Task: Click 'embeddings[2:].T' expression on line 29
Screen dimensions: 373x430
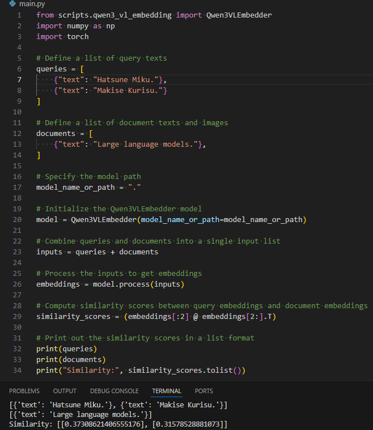Action: 237,317
